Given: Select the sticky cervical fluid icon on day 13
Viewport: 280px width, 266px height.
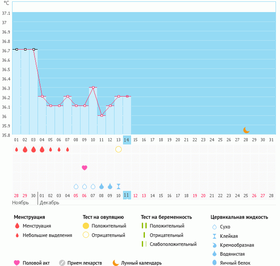Looking at the screenshot, I should pos(119,186).
